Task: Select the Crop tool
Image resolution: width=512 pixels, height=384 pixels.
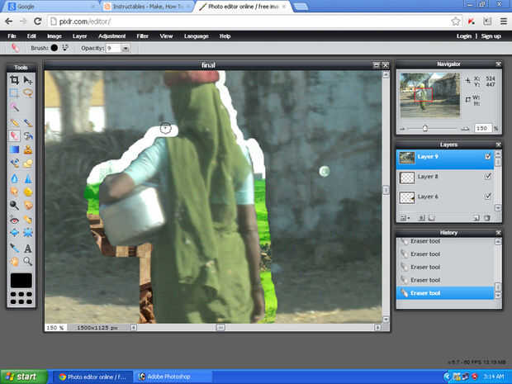Action: (x=14, y=80)
